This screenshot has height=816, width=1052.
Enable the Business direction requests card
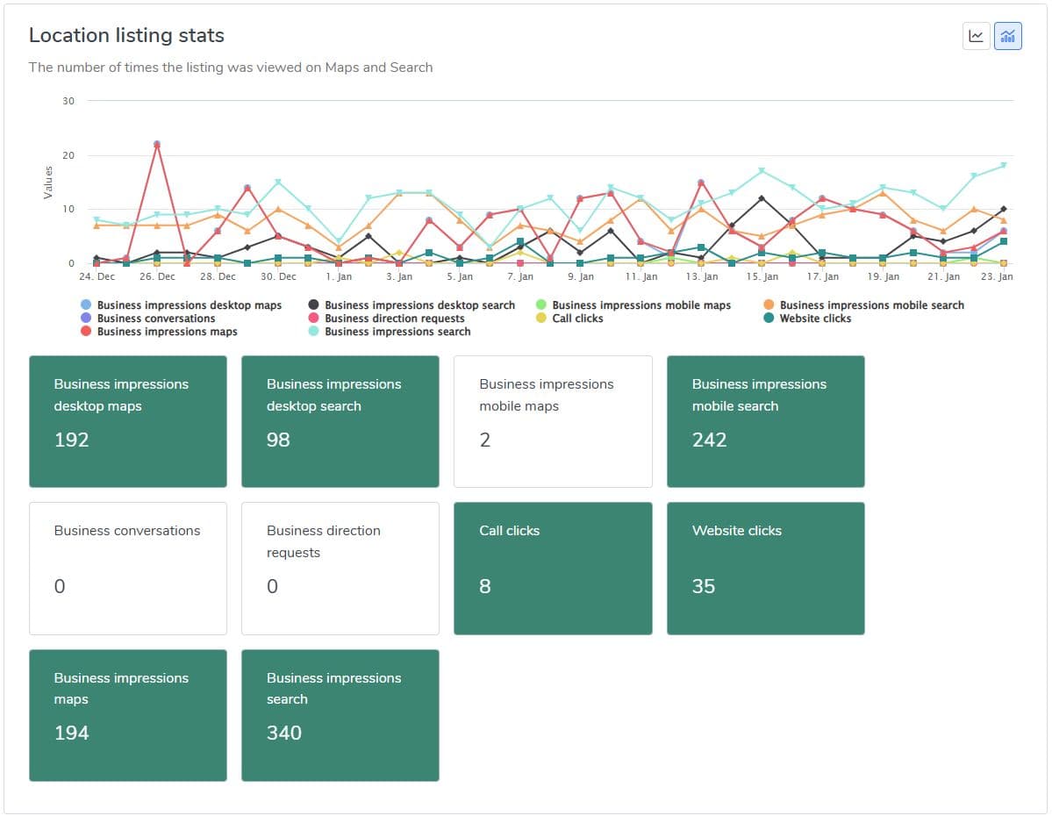tap(340, 569)
